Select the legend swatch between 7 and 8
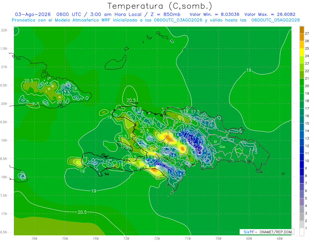Image resolution: width=314 pixels, height=242 pixels. click(x=302, y=179)
